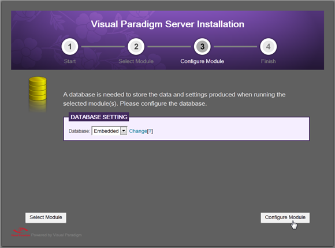Screen dimensions: 335x248
Task: Click the 'DATABASE SETTING' heading
Action: 99,117
